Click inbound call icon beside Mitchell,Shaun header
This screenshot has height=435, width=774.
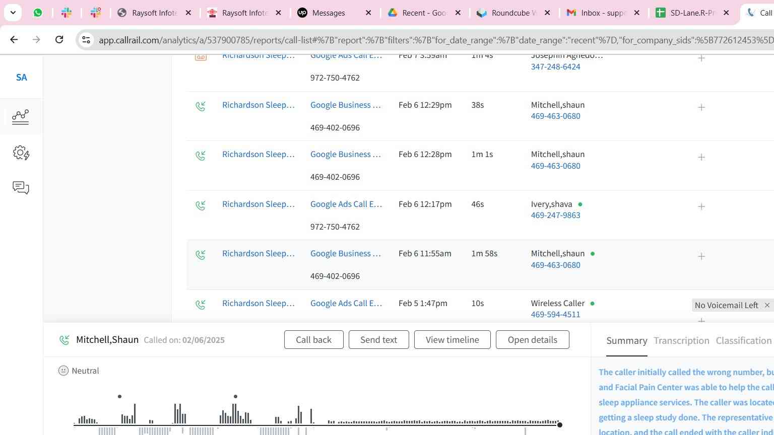coord(64,340)
